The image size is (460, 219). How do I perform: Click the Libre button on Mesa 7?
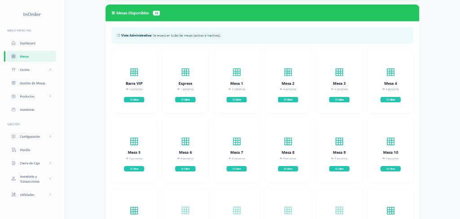click(x=236, y=169)
